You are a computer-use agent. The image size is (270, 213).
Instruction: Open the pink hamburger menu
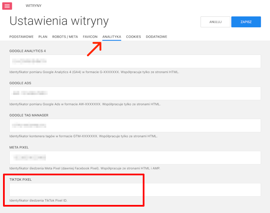pos(7,6)
